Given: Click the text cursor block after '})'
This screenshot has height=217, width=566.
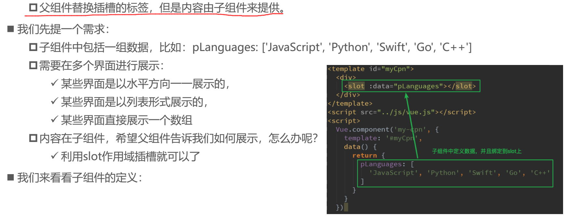Looking at the screenshot, I should point(346,207).
